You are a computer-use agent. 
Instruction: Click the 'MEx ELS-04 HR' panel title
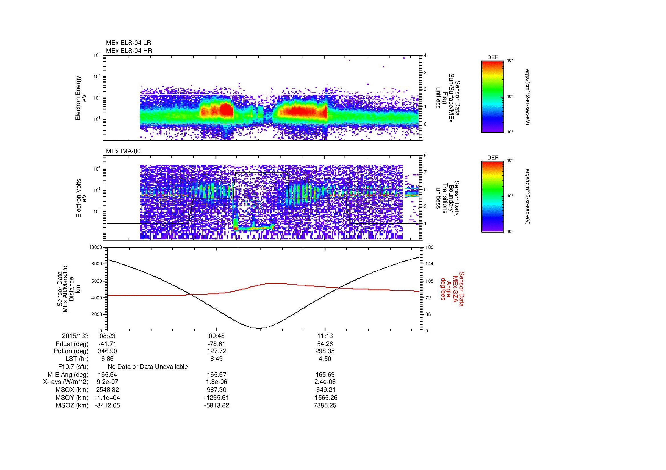[x=129, y=51]
